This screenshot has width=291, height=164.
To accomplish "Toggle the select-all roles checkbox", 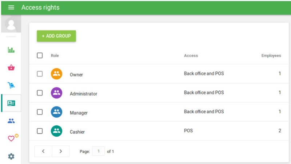I will point(40,55).
